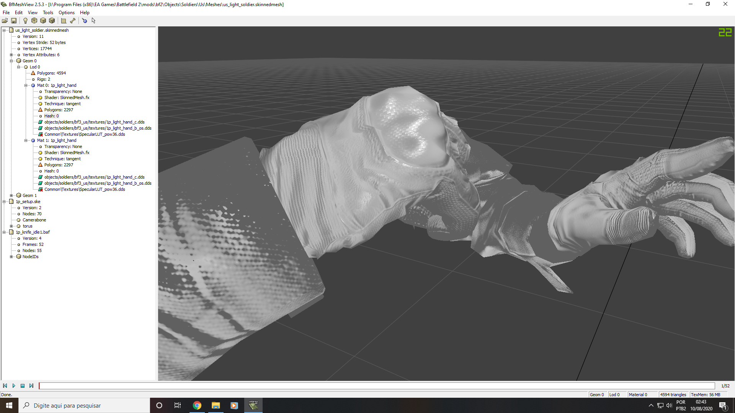Open Task View from the taskbar
Screen dimensions: 735x413
click(178, 405)
